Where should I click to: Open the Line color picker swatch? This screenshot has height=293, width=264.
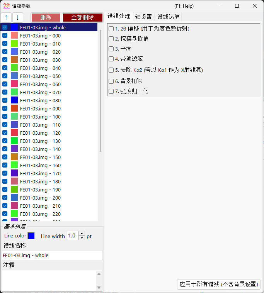[x=31, y=236]
